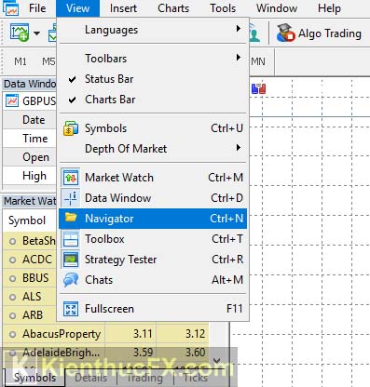
Task: Open the Insert menu
Action: [123, 8]
